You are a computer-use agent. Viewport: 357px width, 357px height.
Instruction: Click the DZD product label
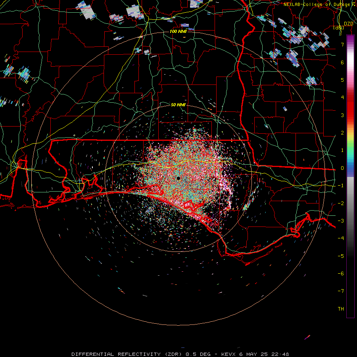348,24
